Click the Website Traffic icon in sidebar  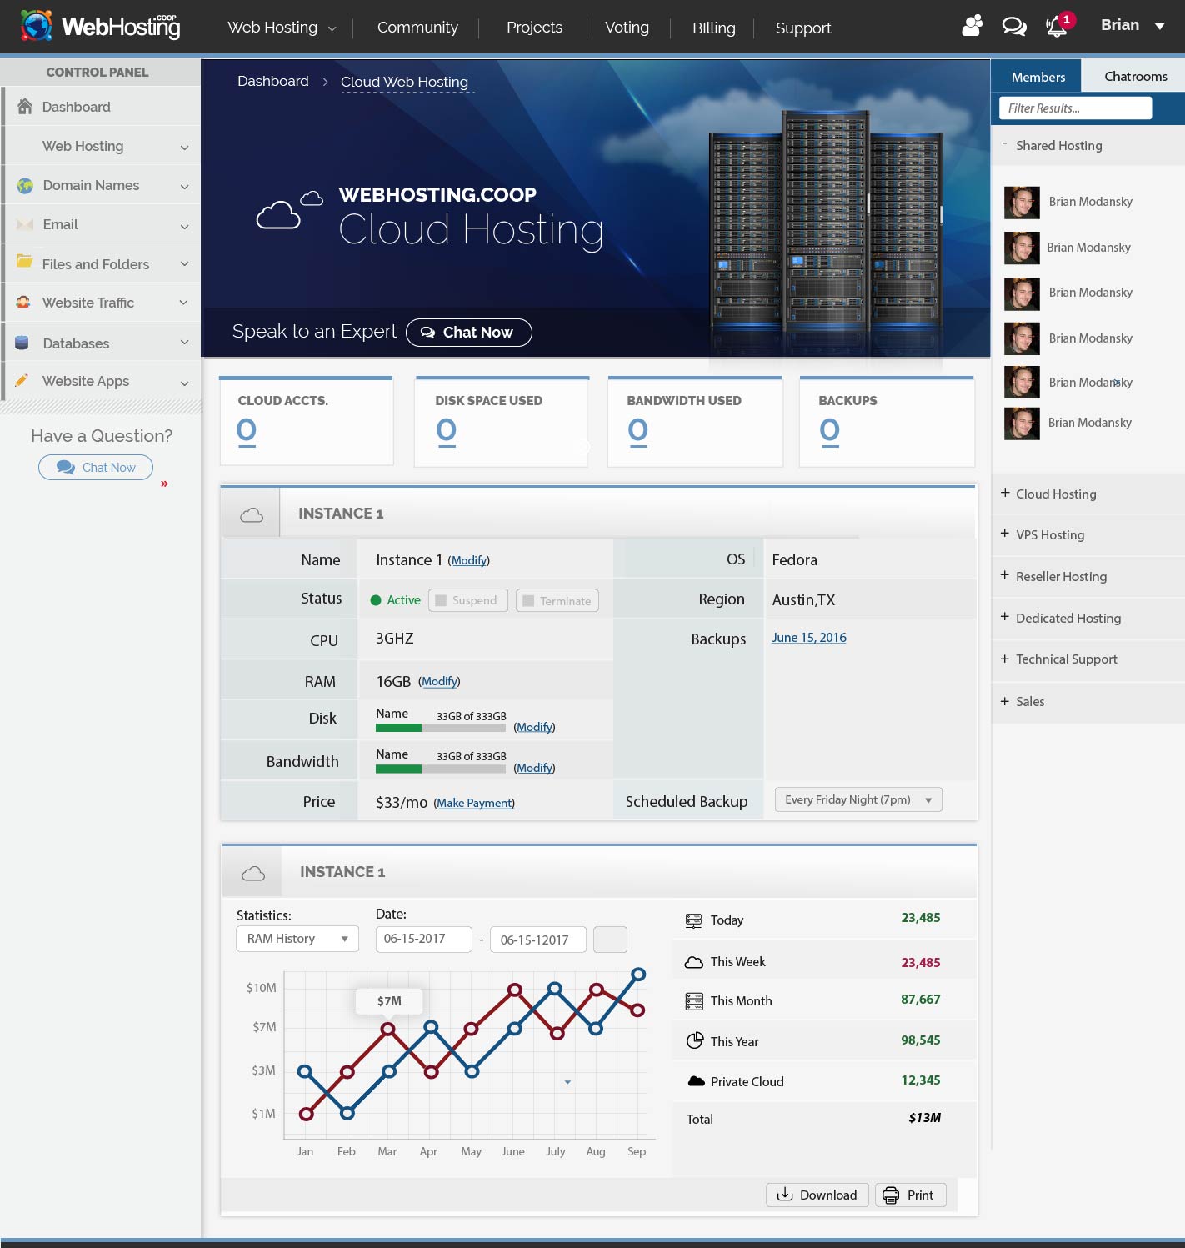point(23,303)
